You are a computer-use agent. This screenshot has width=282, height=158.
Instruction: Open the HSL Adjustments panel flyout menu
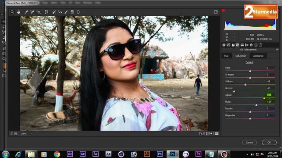pos(277,50)
